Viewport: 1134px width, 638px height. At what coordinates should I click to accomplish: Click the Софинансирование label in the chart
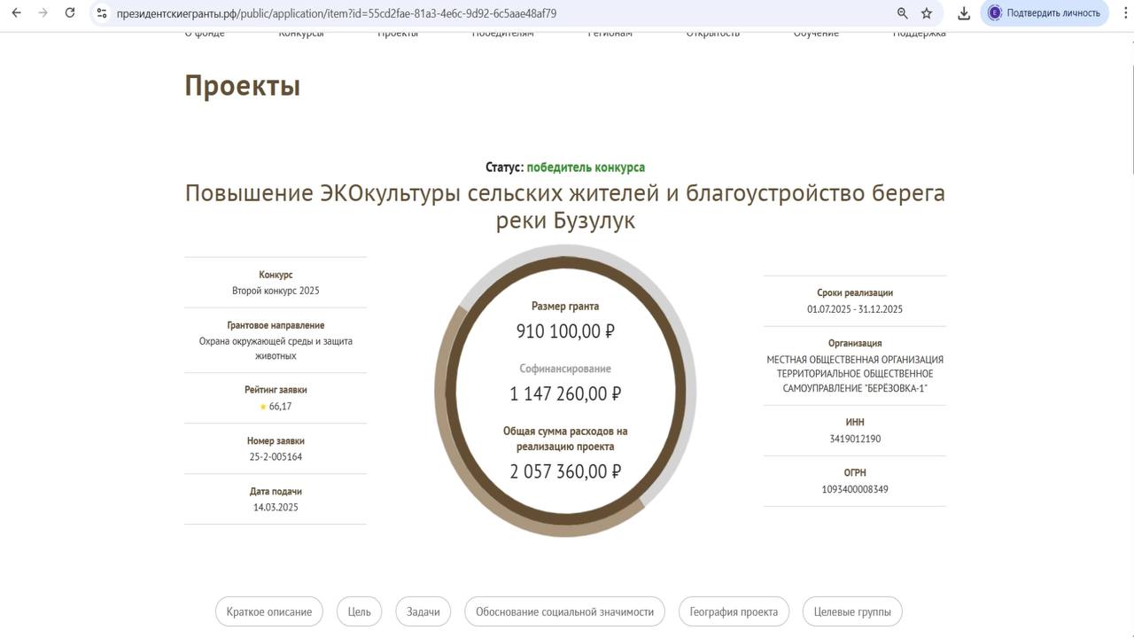565,369
